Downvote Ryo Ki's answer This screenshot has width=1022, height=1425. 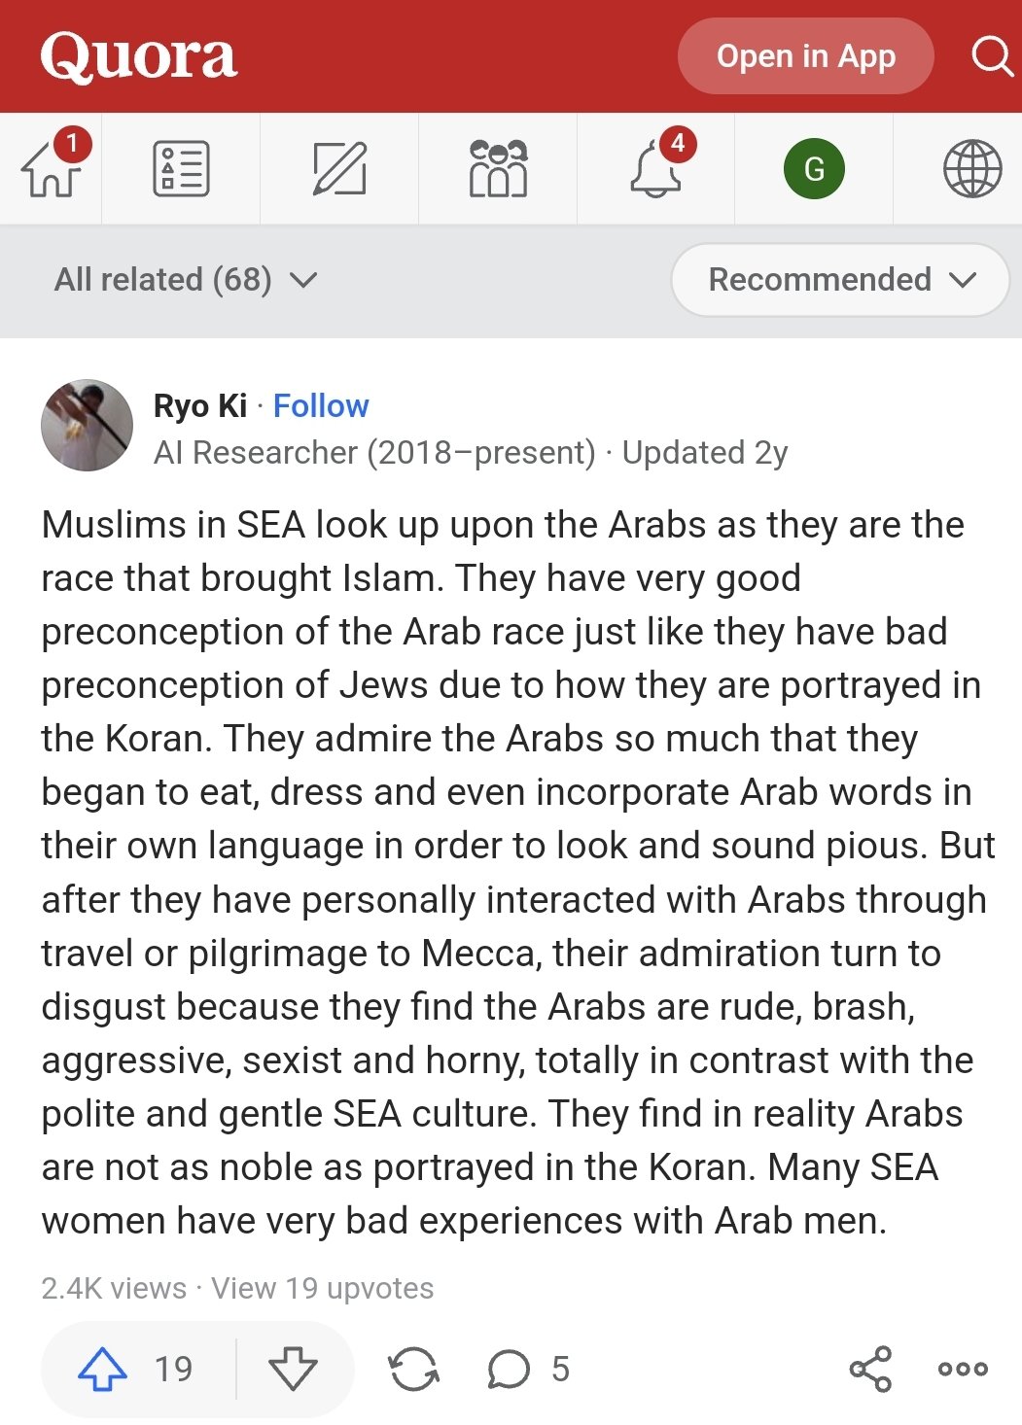pyautogui.click(x=293, y=1369)
